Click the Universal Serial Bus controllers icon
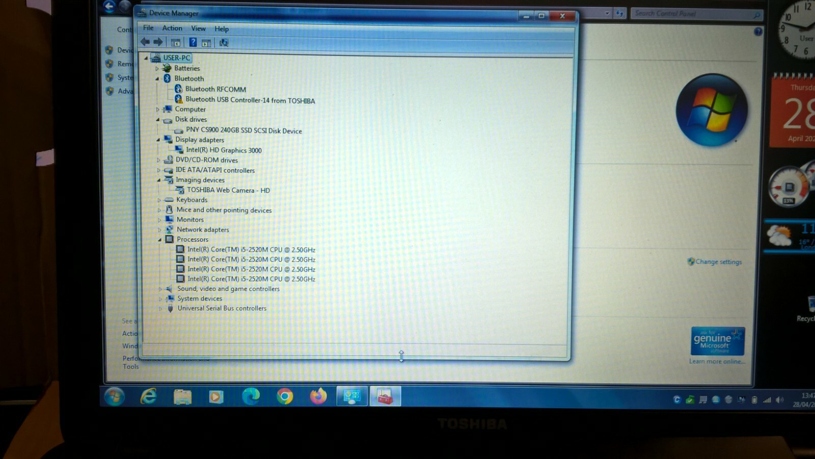 click(x=170, y=308)
